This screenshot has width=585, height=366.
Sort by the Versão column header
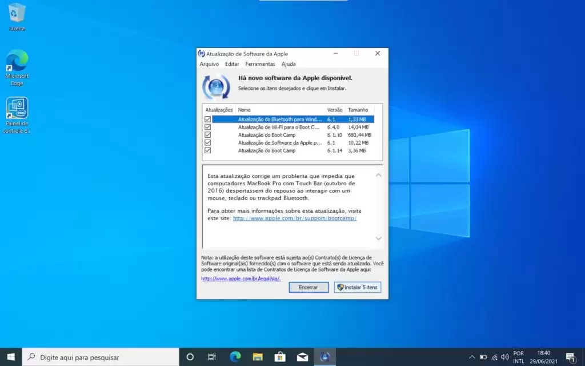click(x=335, y=110)
